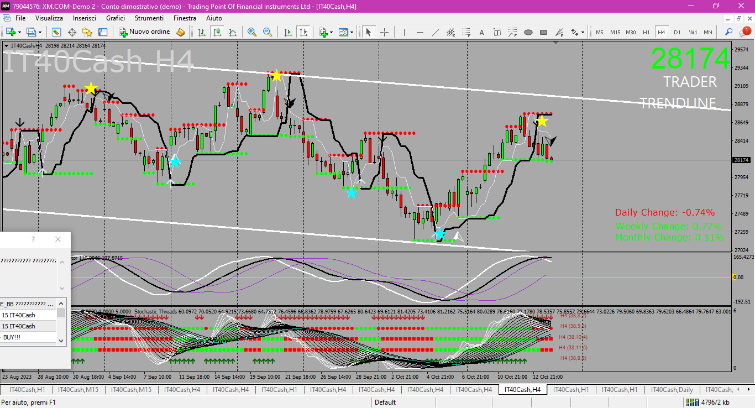The image size is (755, 408).
Task: Select the vertical line drawing tool
Action: point(404,32)
